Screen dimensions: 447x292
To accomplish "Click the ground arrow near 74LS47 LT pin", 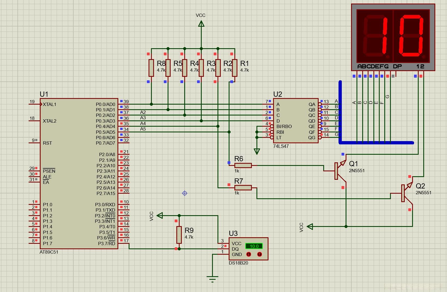I will coord(257,151).
